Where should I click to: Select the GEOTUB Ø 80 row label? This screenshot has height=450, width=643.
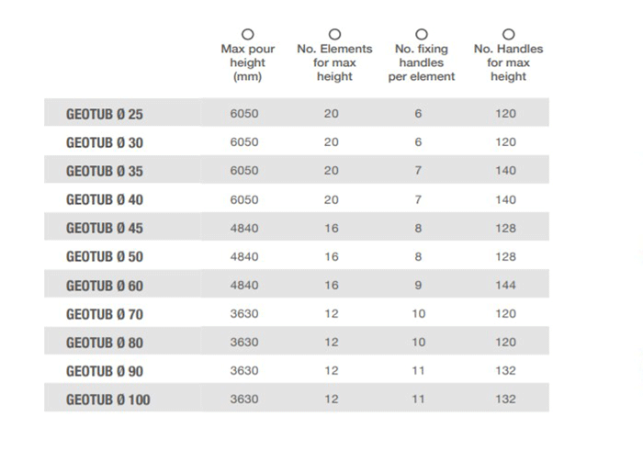point(105,343)
